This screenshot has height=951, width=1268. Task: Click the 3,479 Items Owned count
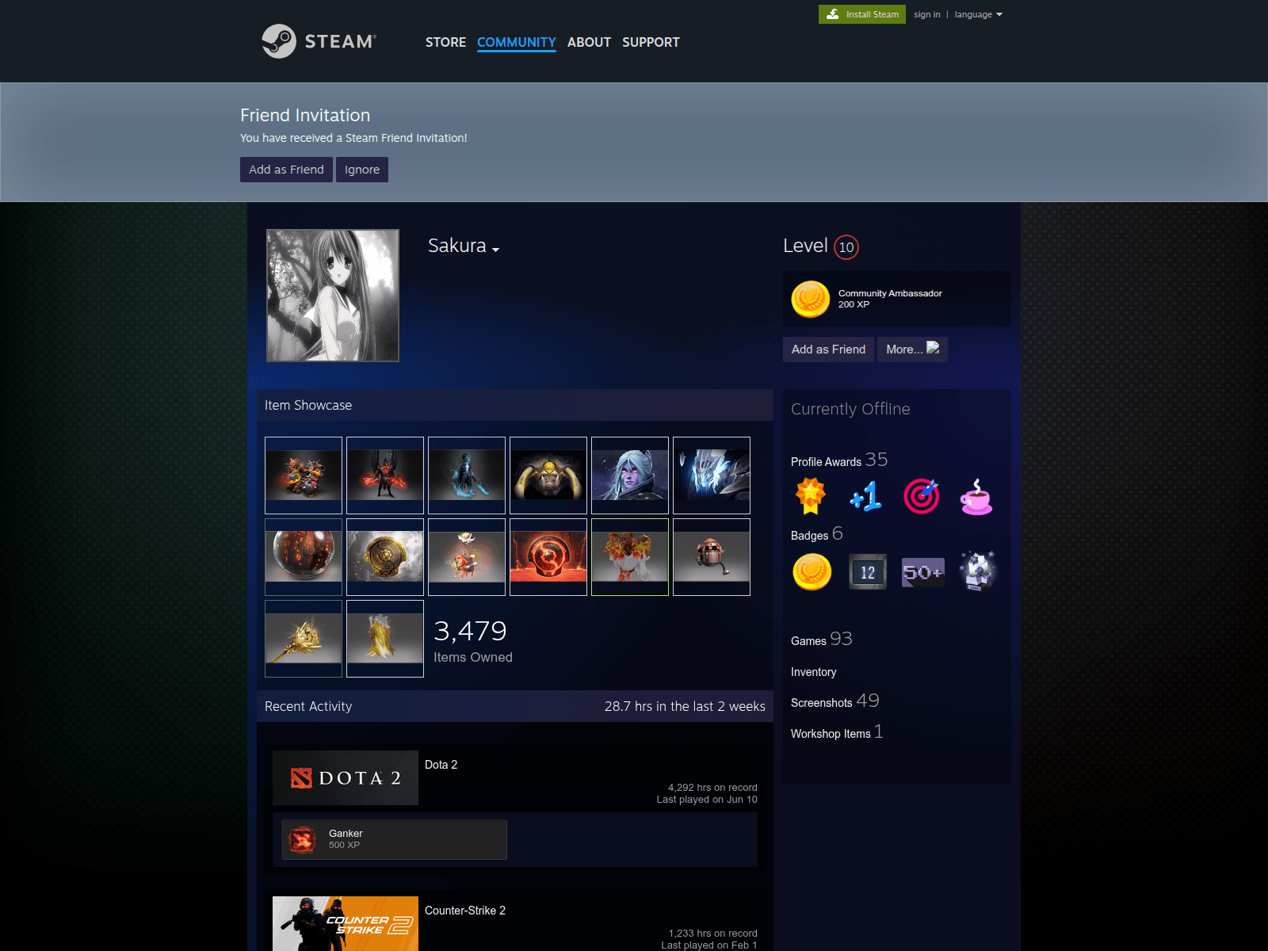coord(473,640)
